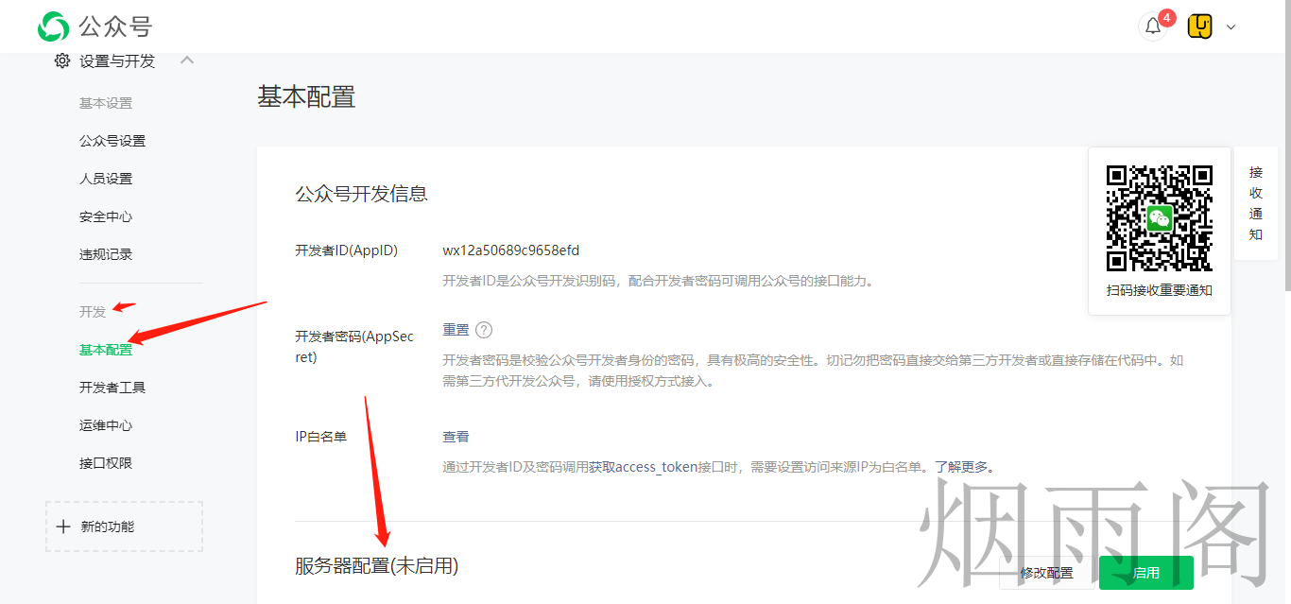Click the 扫码接收重要通知 caption
Viewport: 1291px width, 604px height.
(x=1160, y=290)
